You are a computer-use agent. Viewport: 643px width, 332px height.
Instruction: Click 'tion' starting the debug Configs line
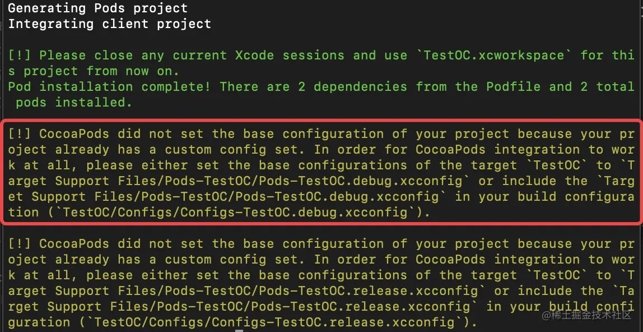pyautogui.click(x=24, y=213)
